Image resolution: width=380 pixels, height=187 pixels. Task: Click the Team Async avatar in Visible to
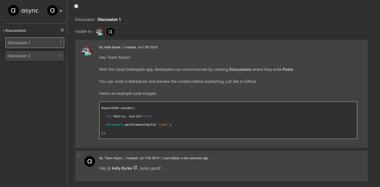tap(110, 32)
